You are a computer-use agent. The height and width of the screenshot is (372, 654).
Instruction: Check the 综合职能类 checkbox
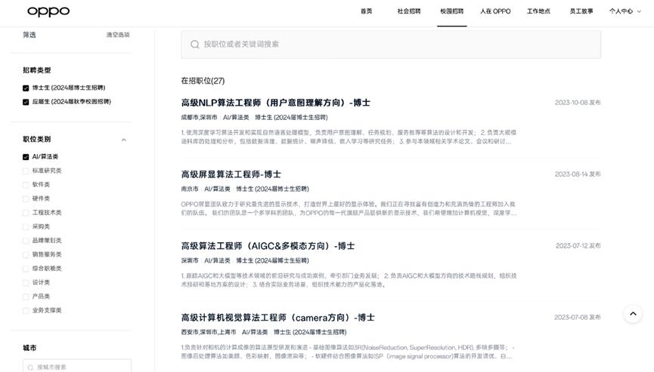pyautogui.click(x=26, y=269)
